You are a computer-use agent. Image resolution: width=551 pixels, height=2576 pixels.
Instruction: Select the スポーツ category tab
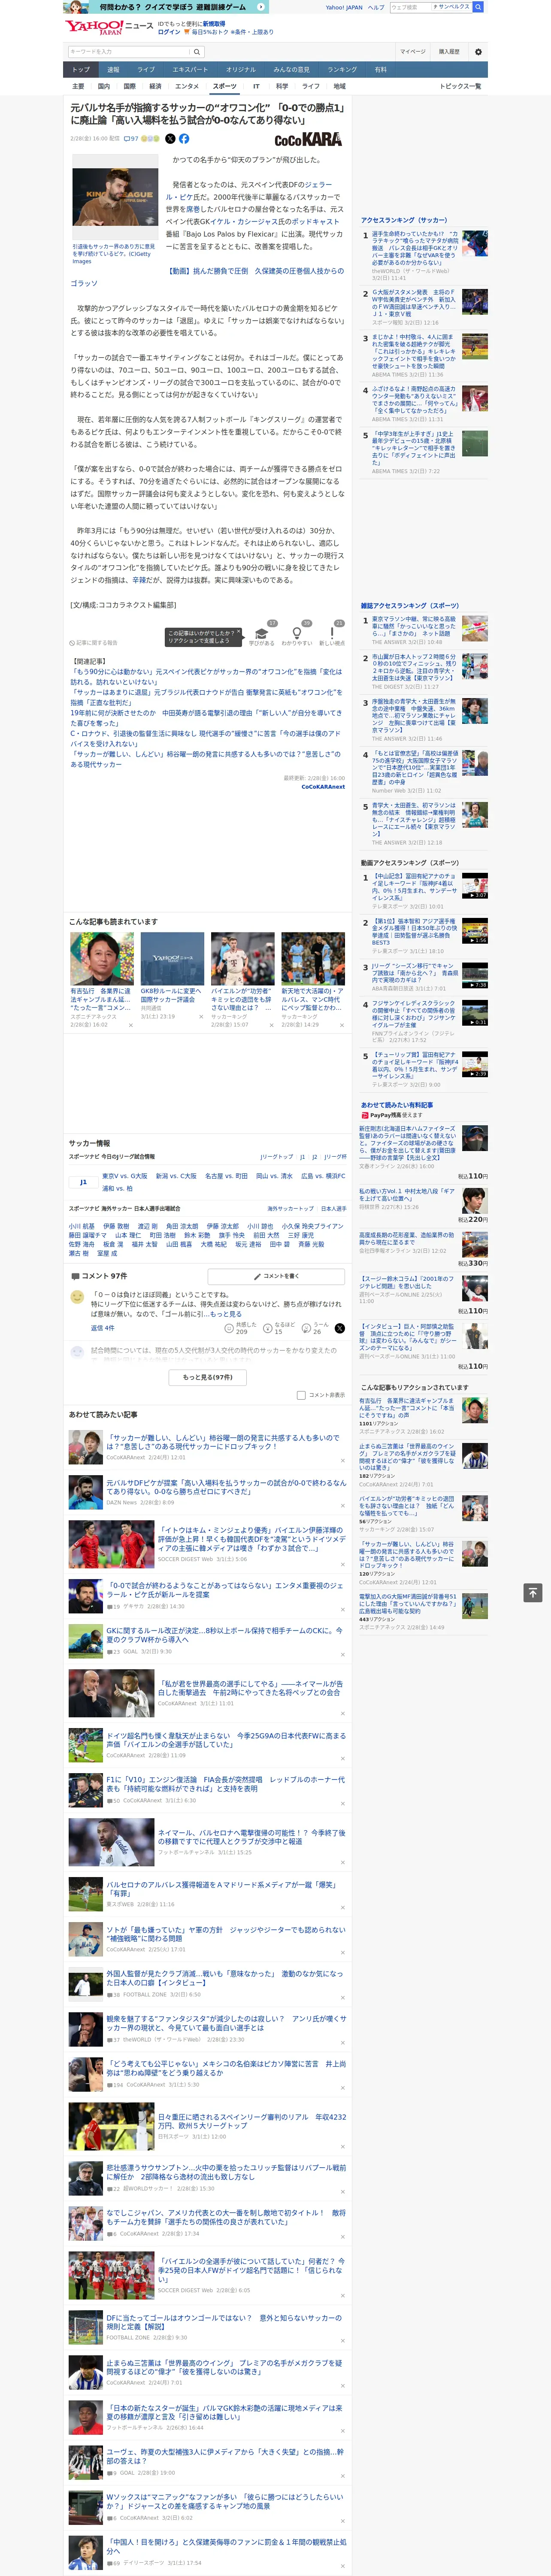[225, 86]
